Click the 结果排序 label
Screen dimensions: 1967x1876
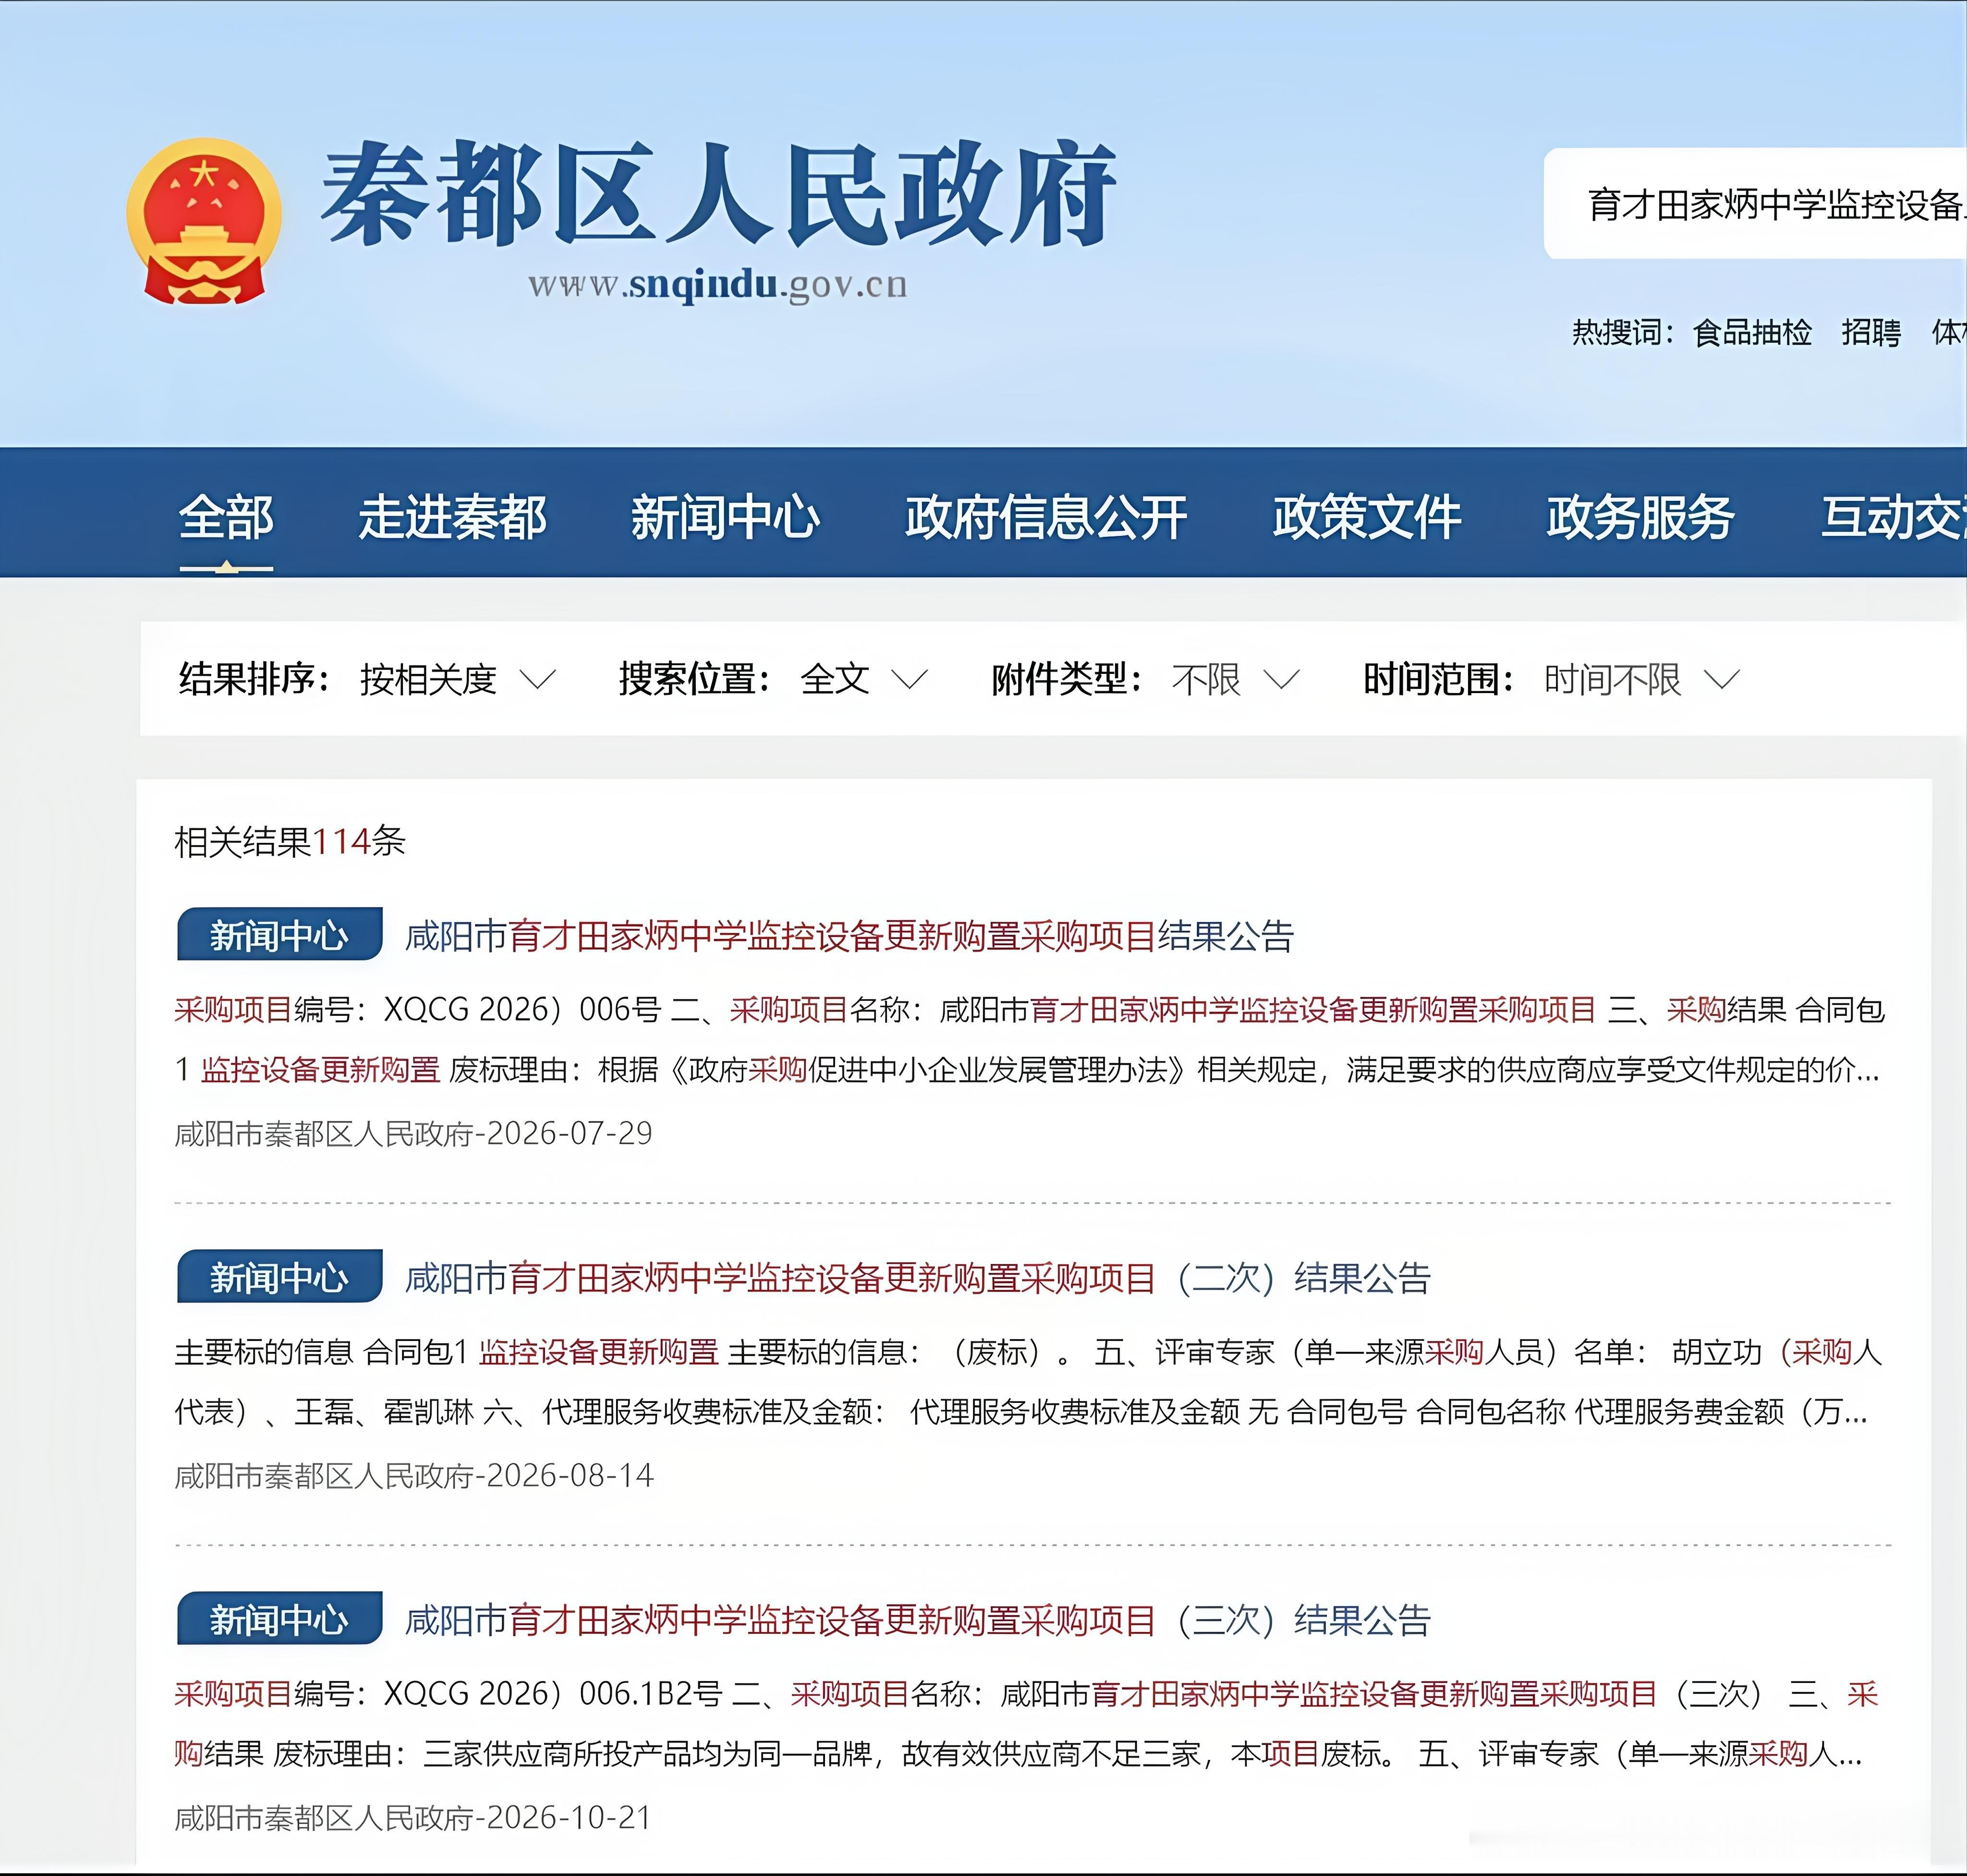click(x=254, y=679)
